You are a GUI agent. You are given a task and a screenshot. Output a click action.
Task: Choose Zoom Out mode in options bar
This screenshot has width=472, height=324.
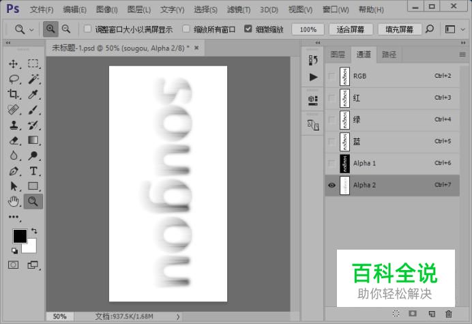point(66,29)
